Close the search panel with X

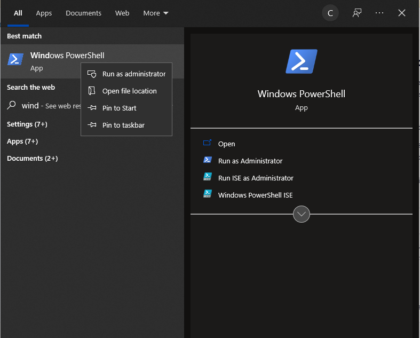click(x=401, y=13)
